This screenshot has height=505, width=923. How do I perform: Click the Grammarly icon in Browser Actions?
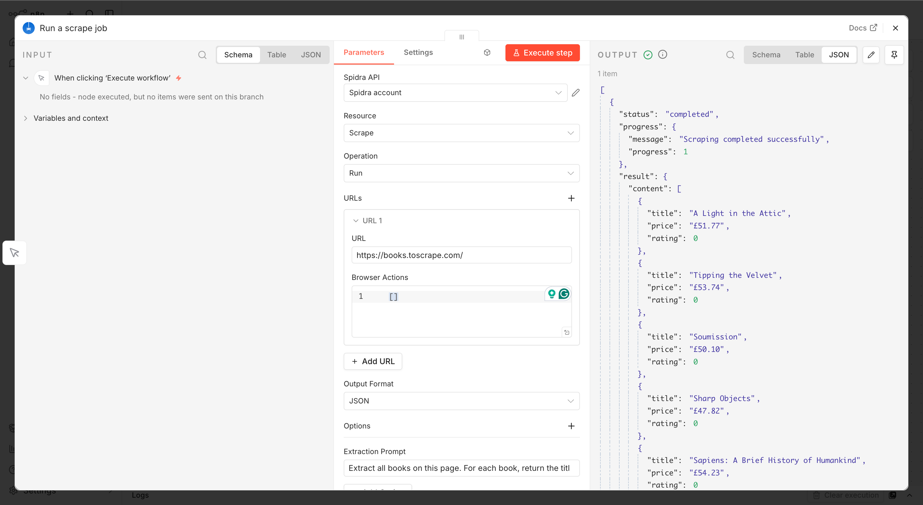pos(564,294)
